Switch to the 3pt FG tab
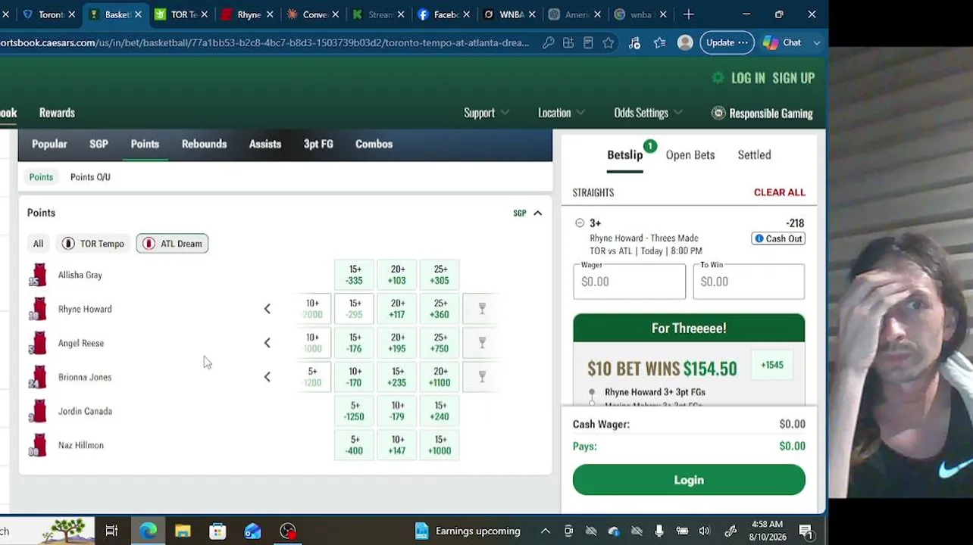Image resolution: width=973 pixels, height=545 pixels. click(318, 144)
